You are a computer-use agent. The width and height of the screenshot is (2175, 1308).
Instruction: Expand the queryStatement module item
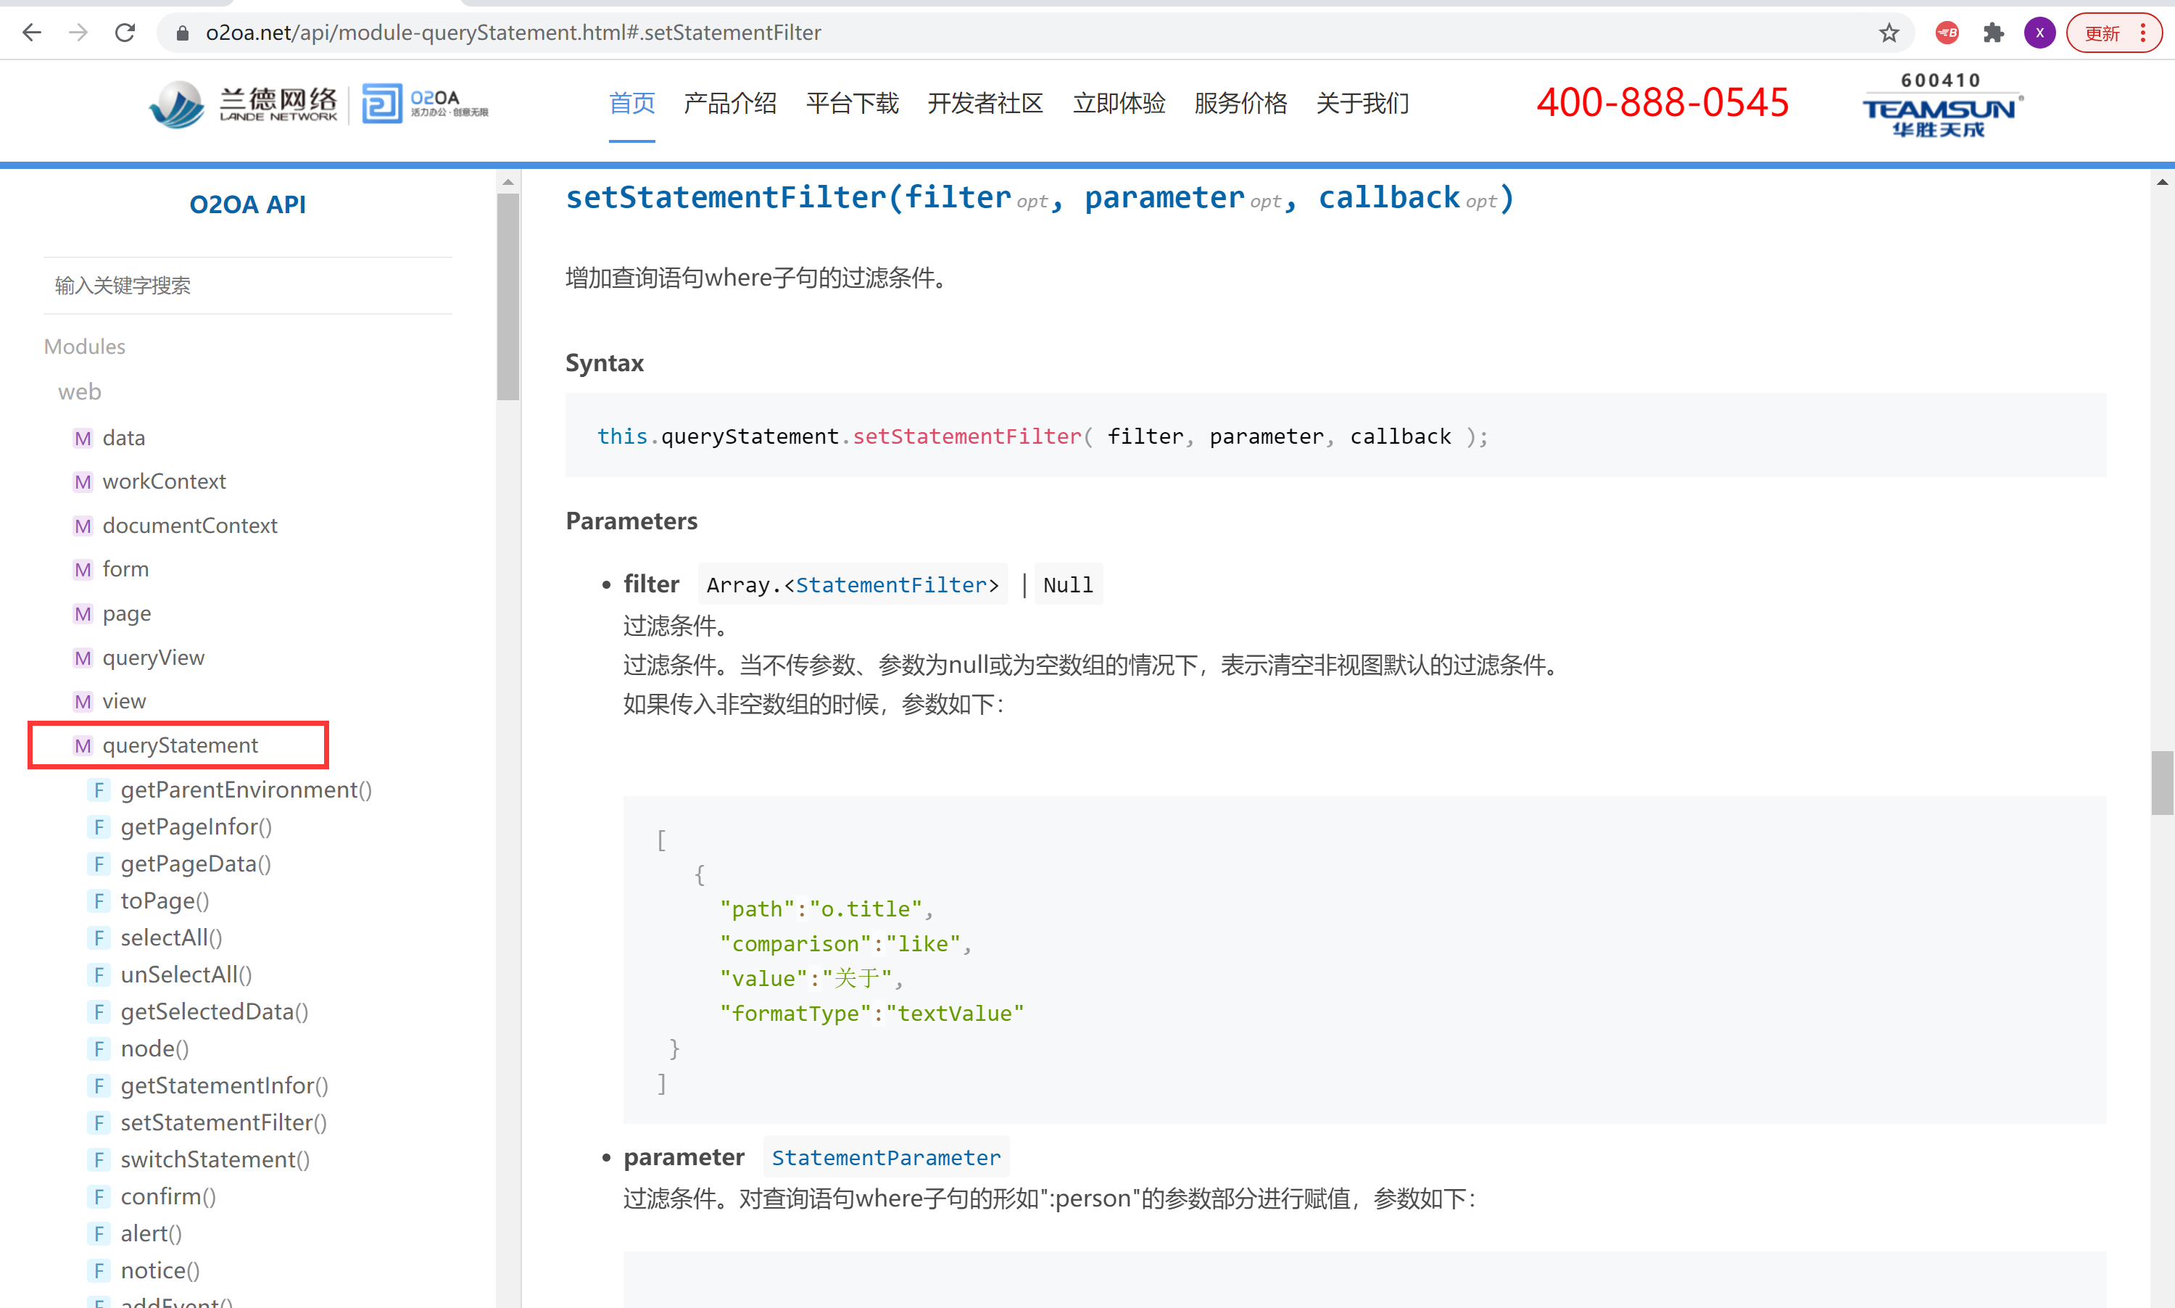180,745
